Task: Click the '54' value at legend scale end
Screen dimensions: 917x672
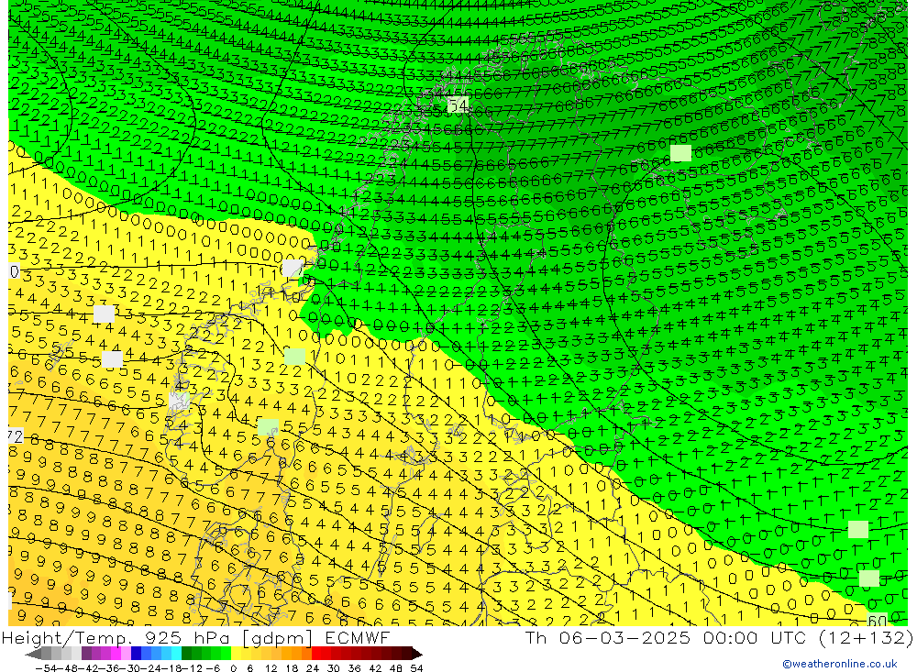Action: 416,668
